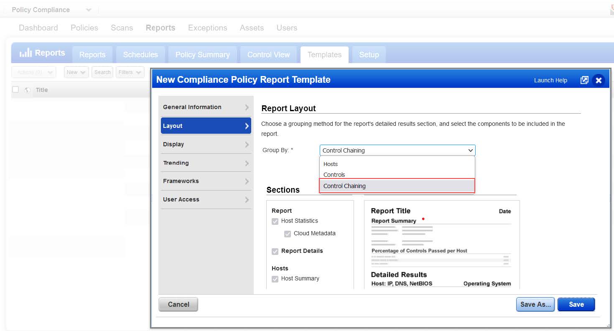Click the Launch Help link
The width and height of the screenshot is (614, 331).
click(550, 80)
